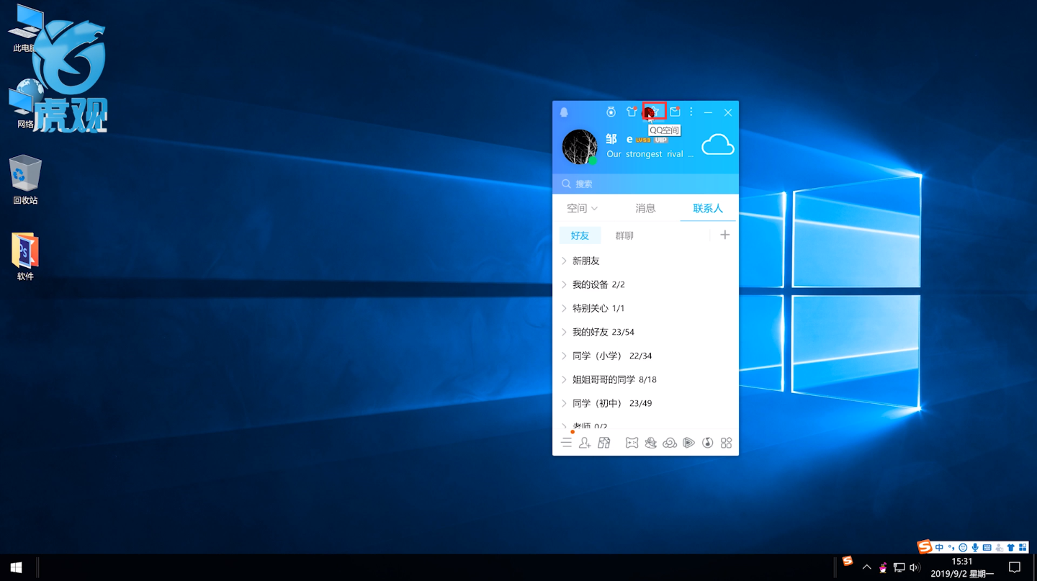Open the 空间 tab dropdown
The width and height of the screenshot is (1037, 581).
coord(582,208)
